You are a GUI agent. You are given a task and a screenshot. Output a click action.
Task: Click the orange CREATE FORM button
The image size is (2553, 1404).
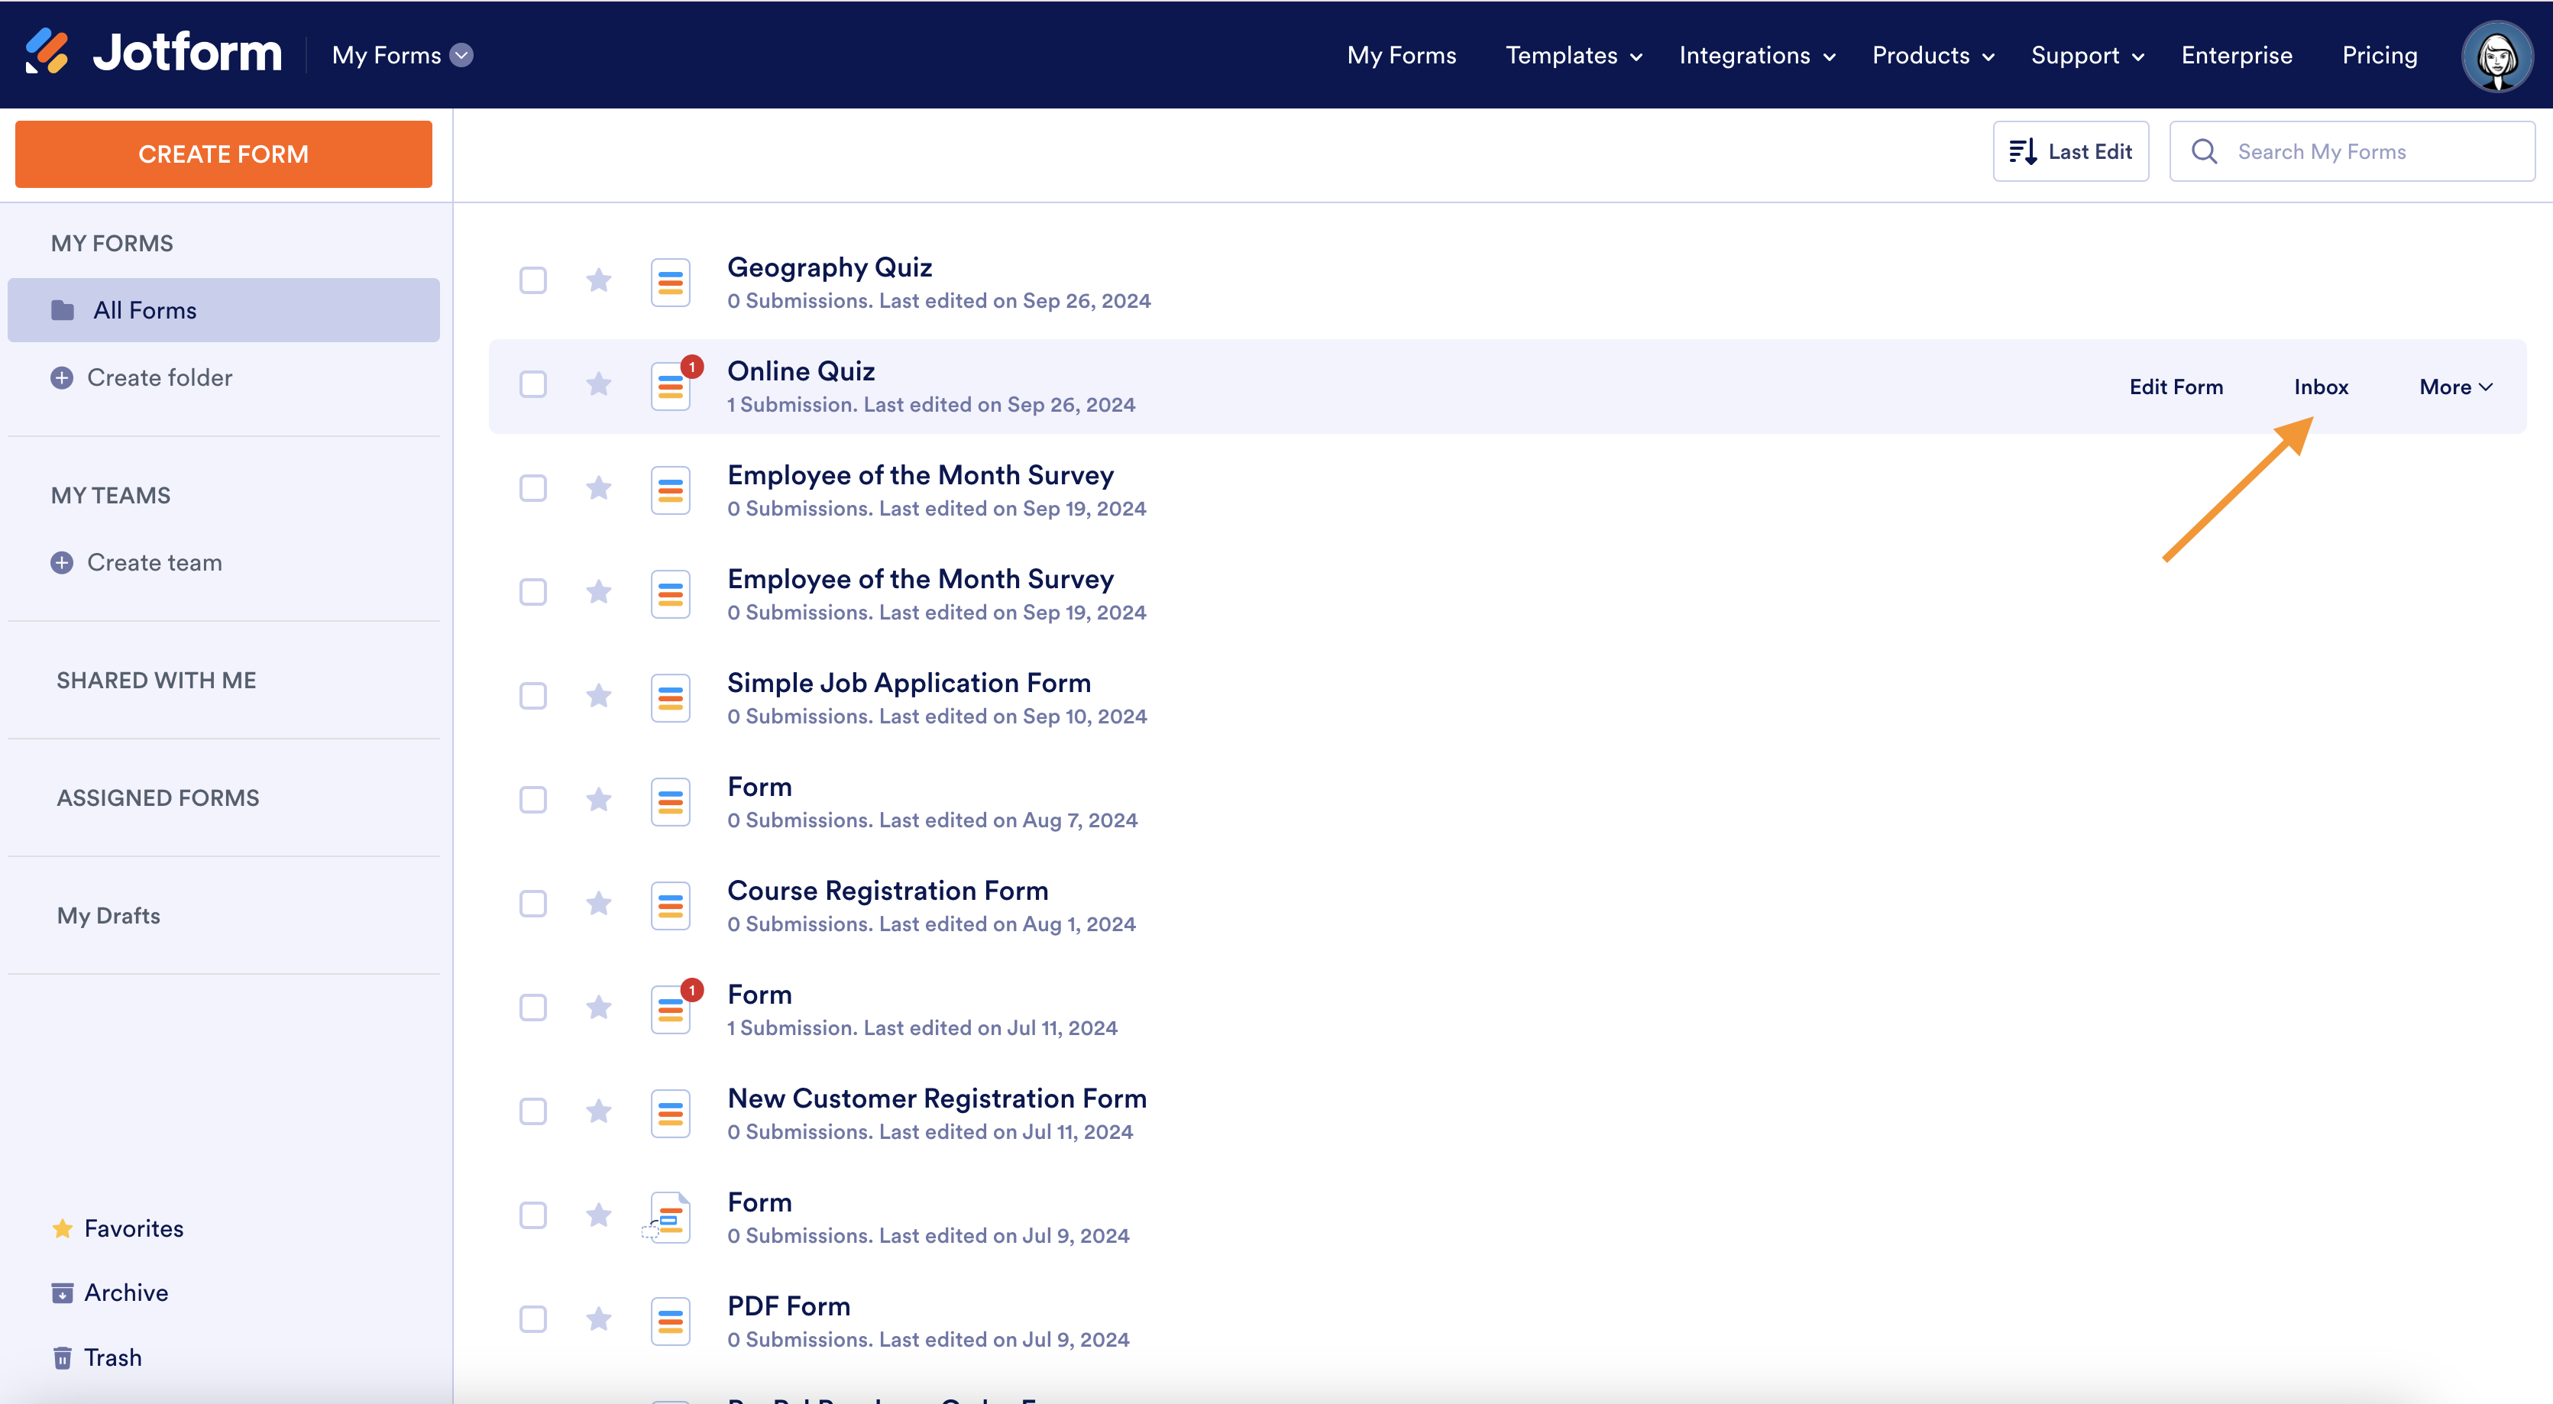(223, 154)
